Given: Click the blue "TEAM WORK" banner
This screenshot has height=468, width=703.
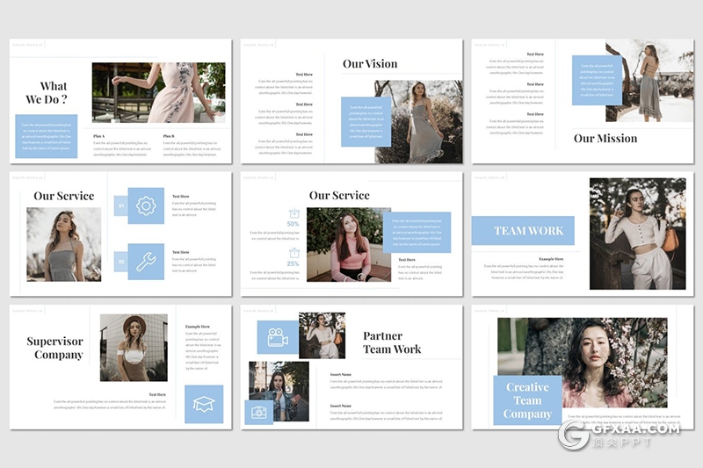Looking at the screenshot, I should 522,231.
